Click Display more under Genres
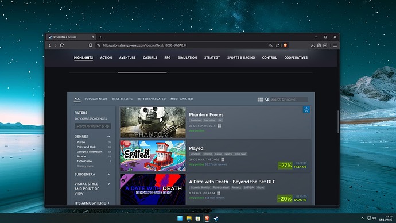The height and width of the screenshot is (223, 396). 85,166
